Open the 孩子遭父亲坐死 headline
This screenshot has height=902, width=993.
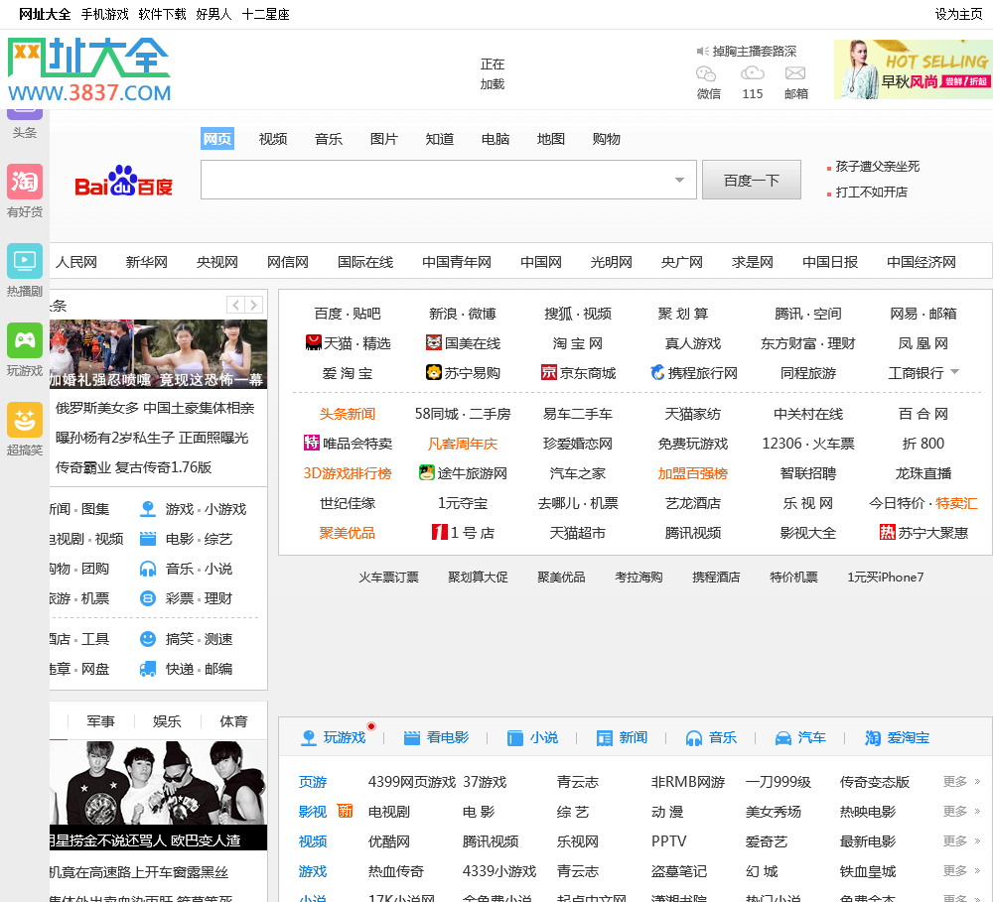tap(877, 167)
